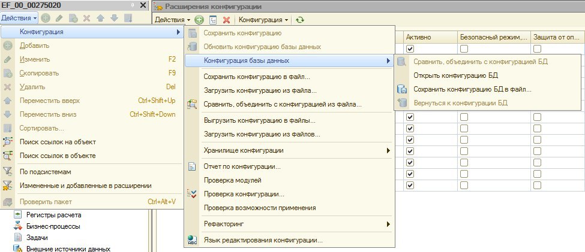Select Регистры расчета tree node
585x252 pixels.
coord(53,215)
